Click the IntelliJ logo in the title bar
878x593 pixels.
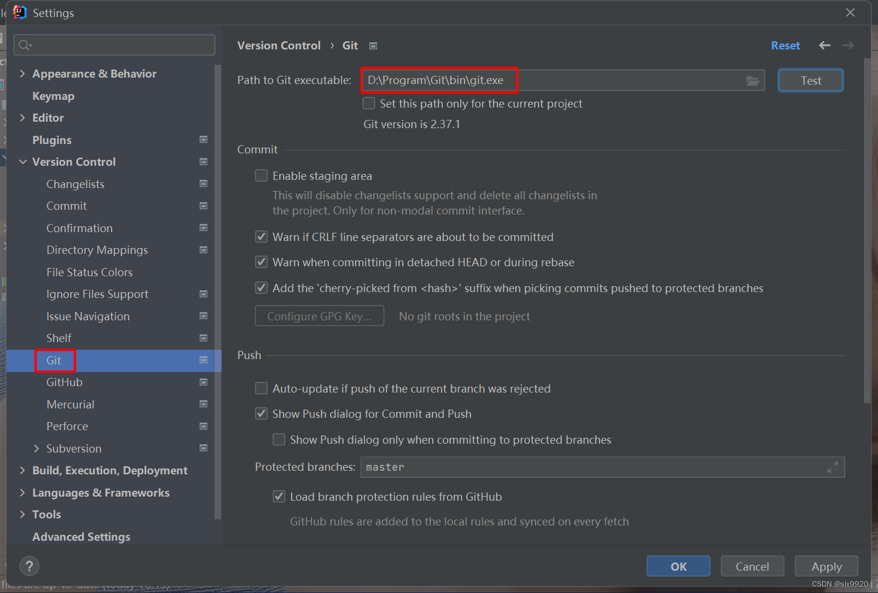point(19,12)
